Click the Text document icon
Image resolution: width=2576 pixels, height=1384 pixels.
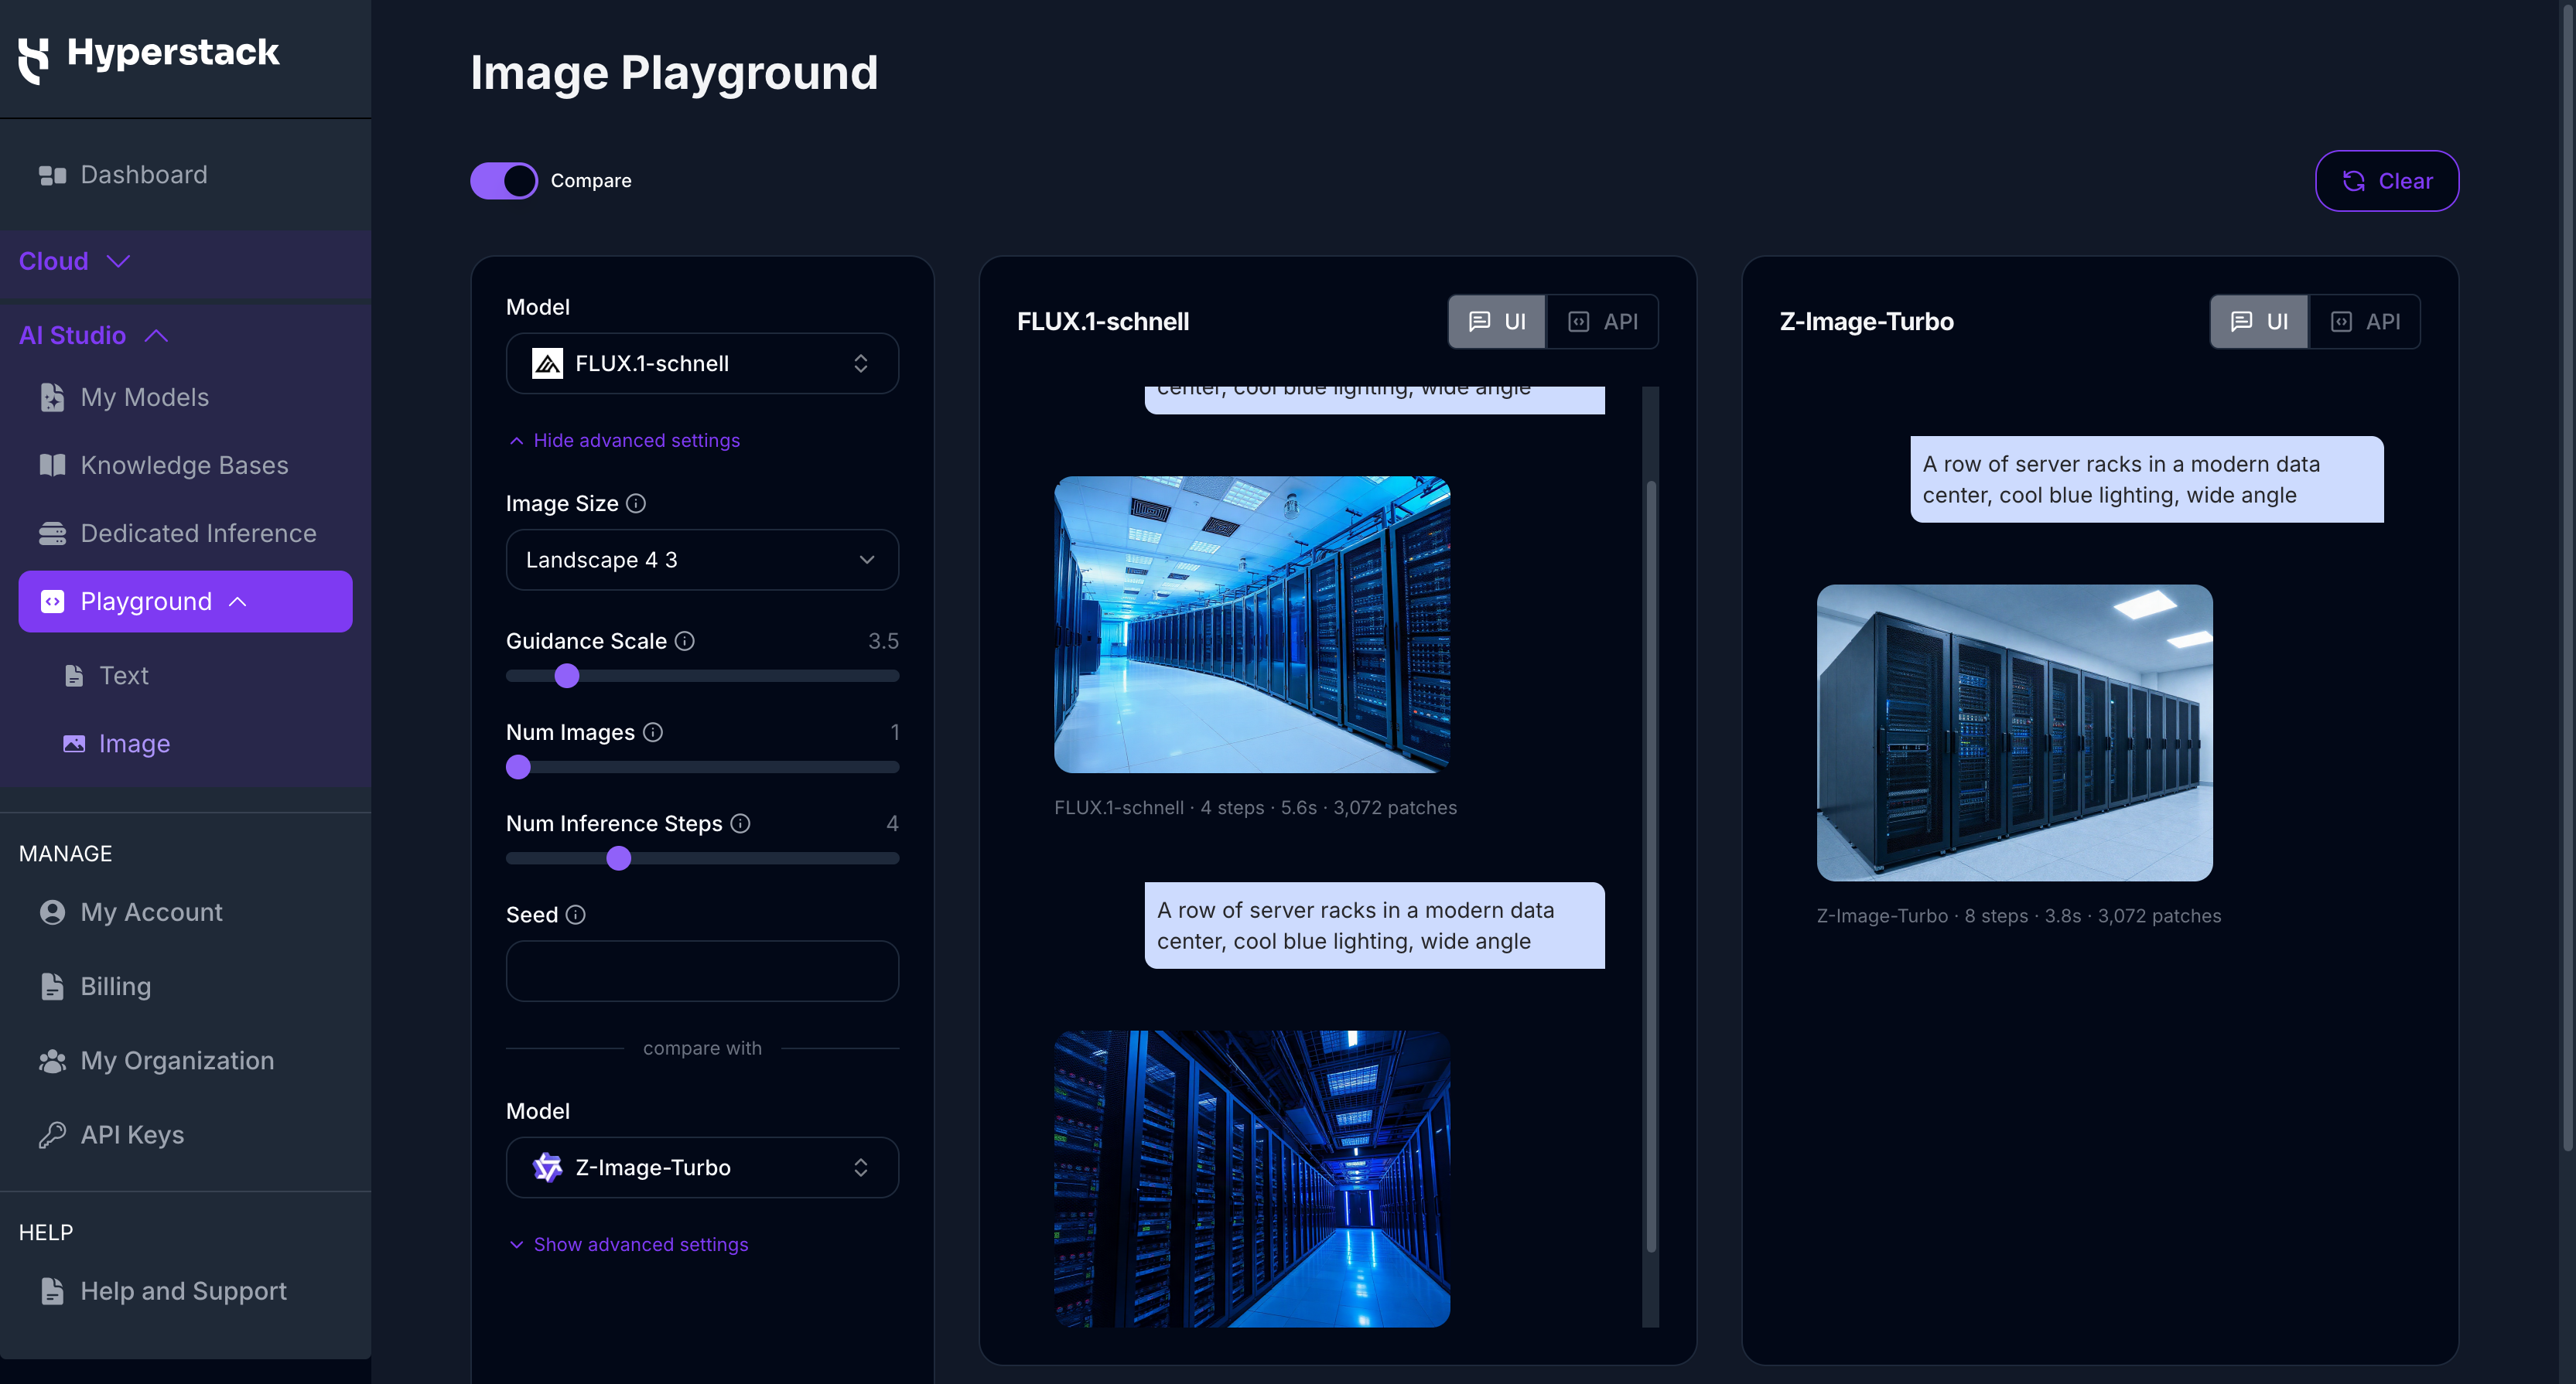[74, 677]
